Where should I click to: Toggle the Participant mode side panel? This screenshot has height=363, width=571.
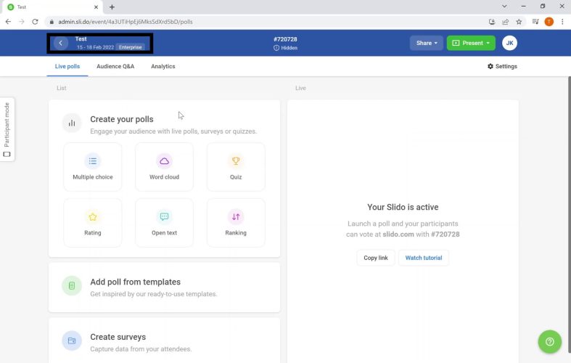click(x=7, y=129)
